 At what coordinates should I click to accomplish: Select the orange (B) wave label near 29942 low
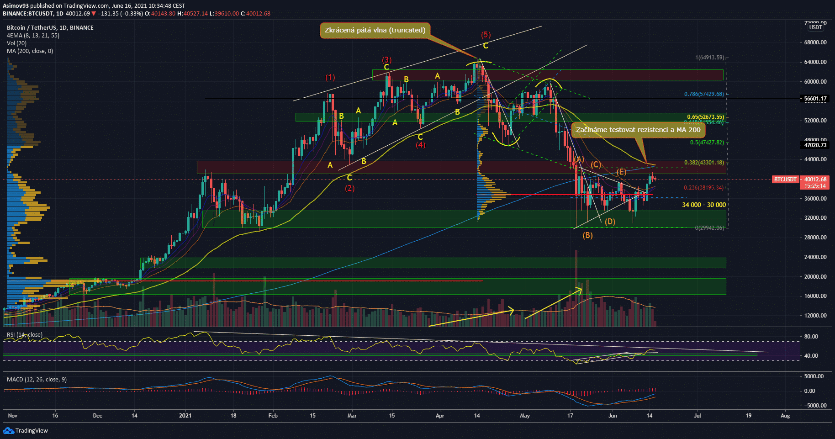pos(587,235)
